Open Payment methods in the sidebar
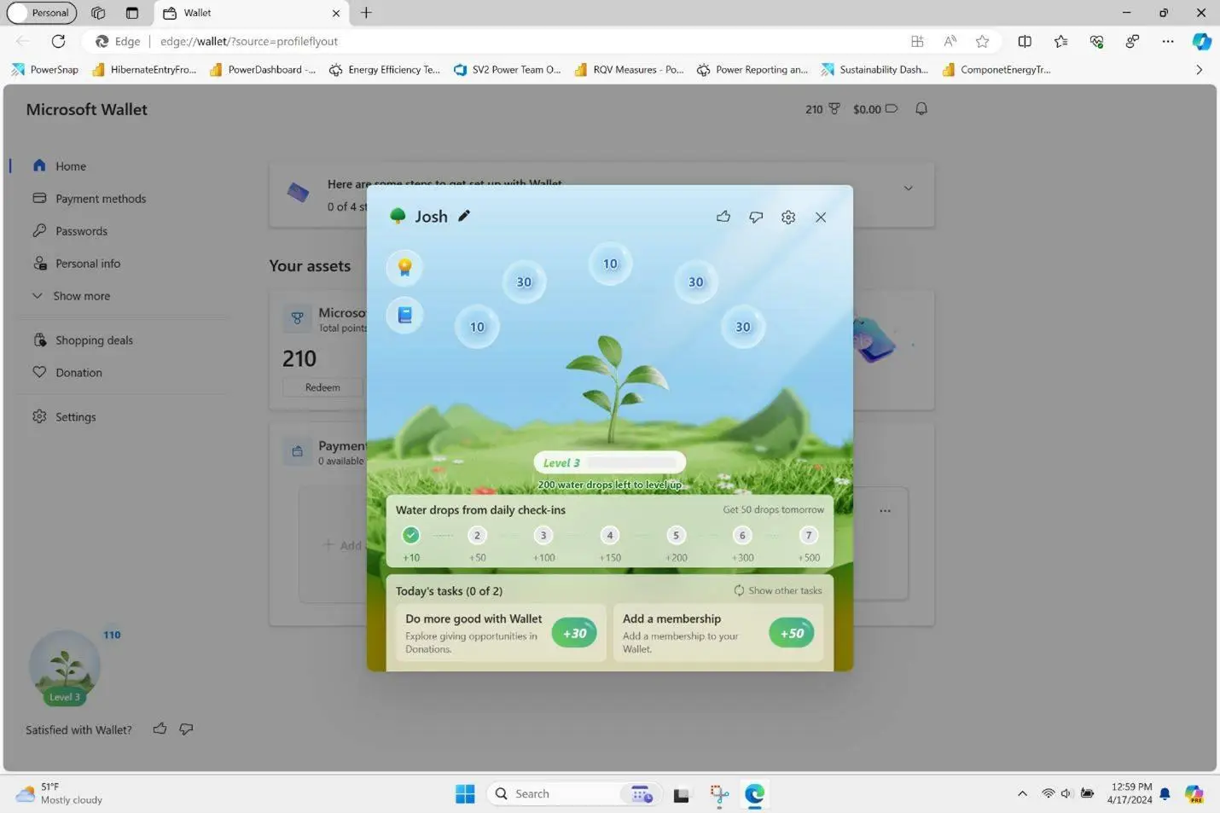This screenshot has width=1220, height=813. [100, 199]
